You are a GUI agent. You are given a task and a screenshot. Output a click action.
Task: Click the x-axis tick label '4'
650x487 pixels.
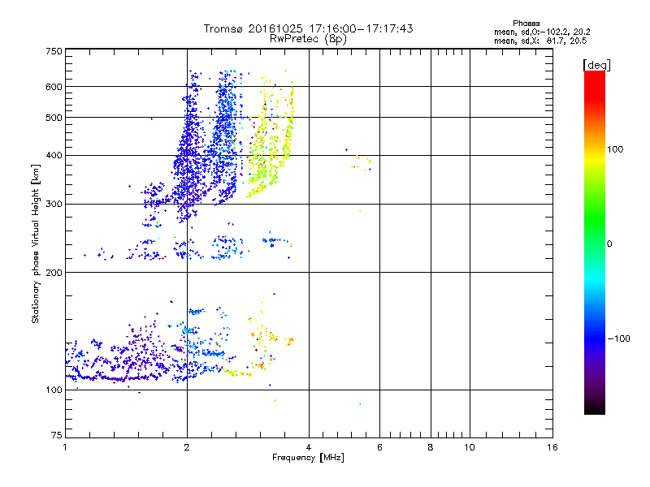309,447
